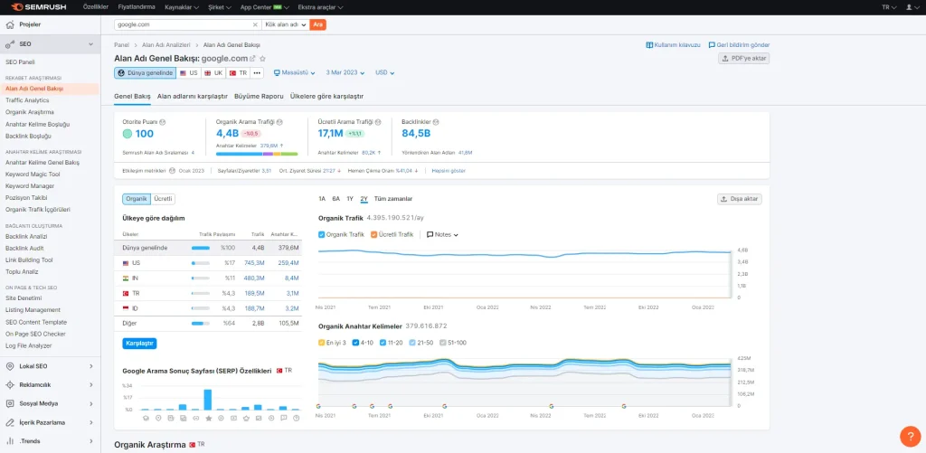Open USD currency dropdown
926x453 pixels.
(x=385, y=72)
